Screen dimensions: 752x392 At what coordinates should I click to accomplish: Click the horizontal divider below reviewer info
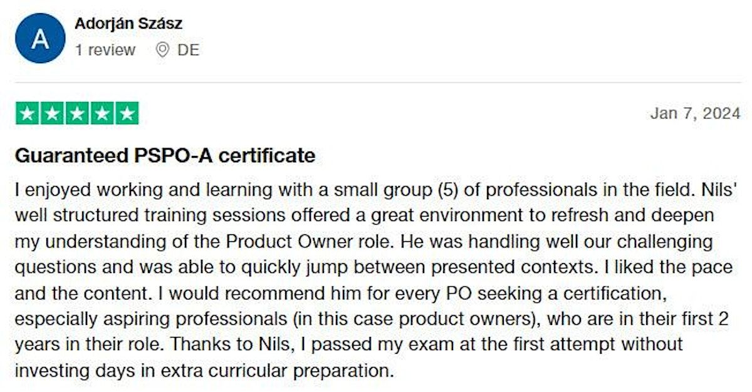(376, 83)
